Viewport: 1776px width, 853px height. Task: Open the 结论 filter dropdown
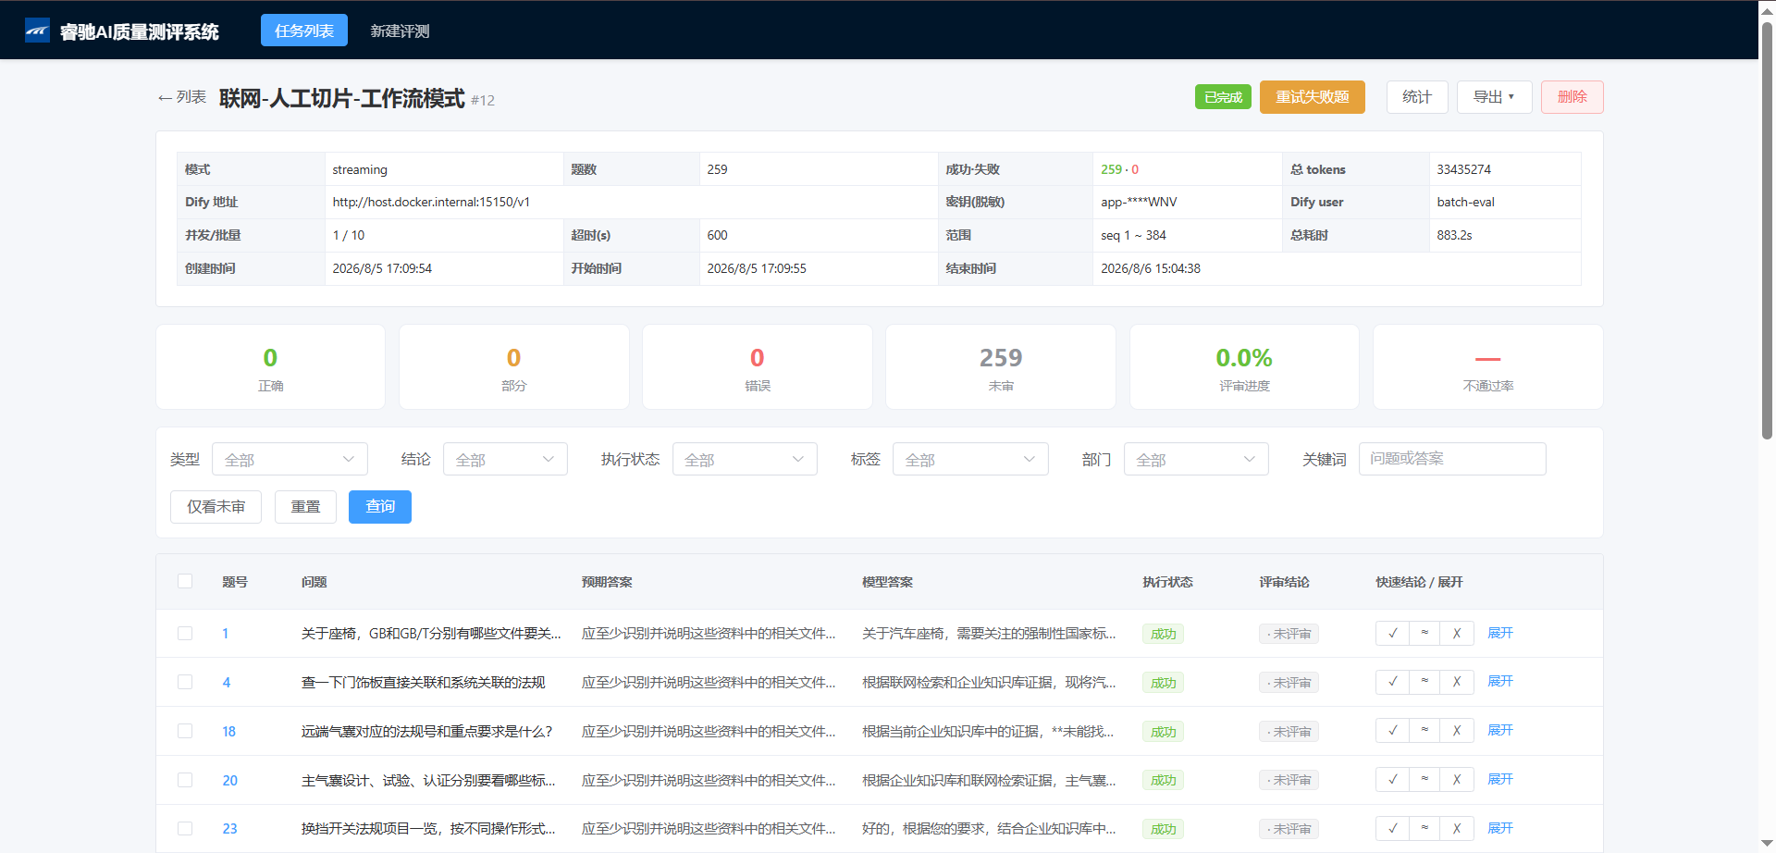pos(505,459)
